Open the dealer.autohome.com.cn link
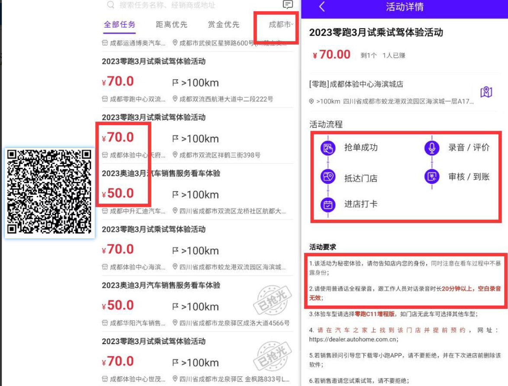This screenshot has height=386, width=508. pyautogui.click(x=352, y=339)
